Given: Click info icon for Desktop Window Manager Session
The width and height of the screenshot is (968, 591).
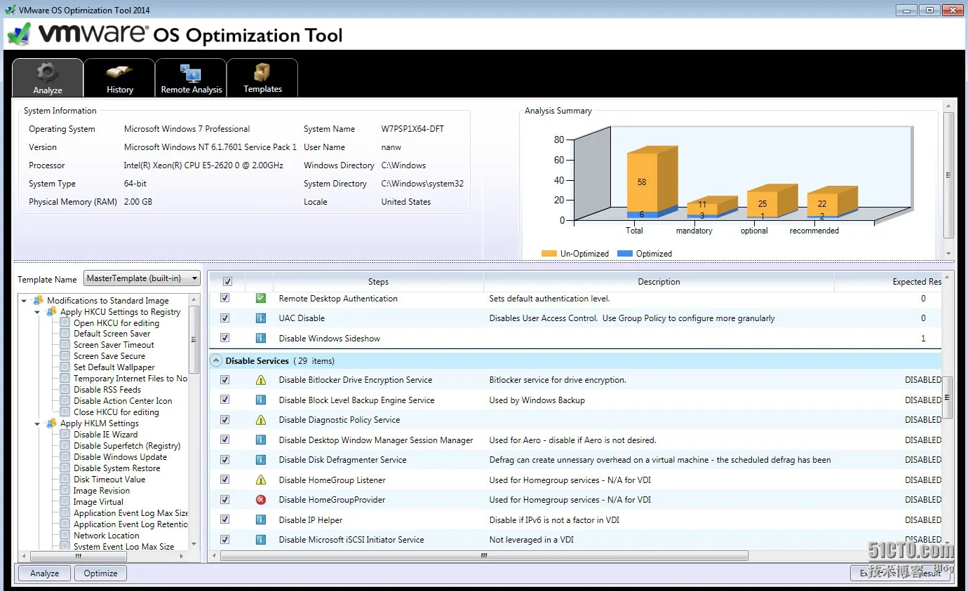Looking at the screenshot, I should [x=261, y=440].
